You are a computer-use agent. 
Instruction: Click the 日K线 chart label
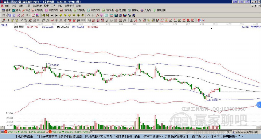pyautogui.click(x=4, y=25)
